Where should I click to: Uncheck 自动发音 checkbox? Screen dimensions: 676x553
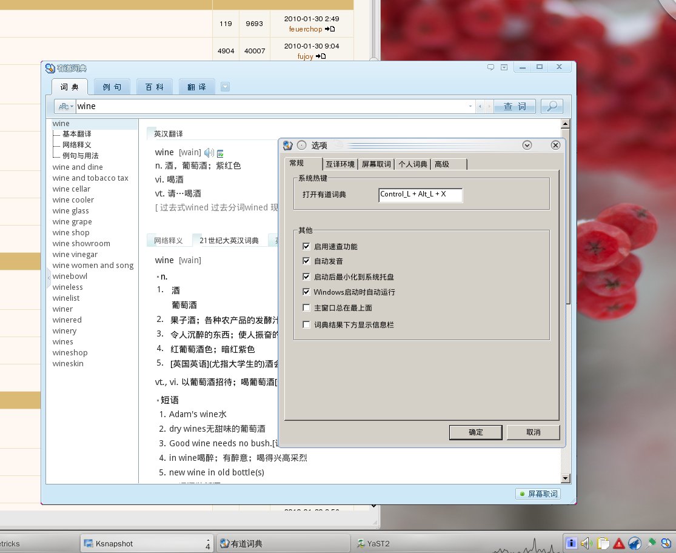point(306,261)
